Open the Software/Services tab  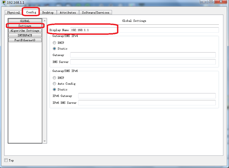coord(96,12)
